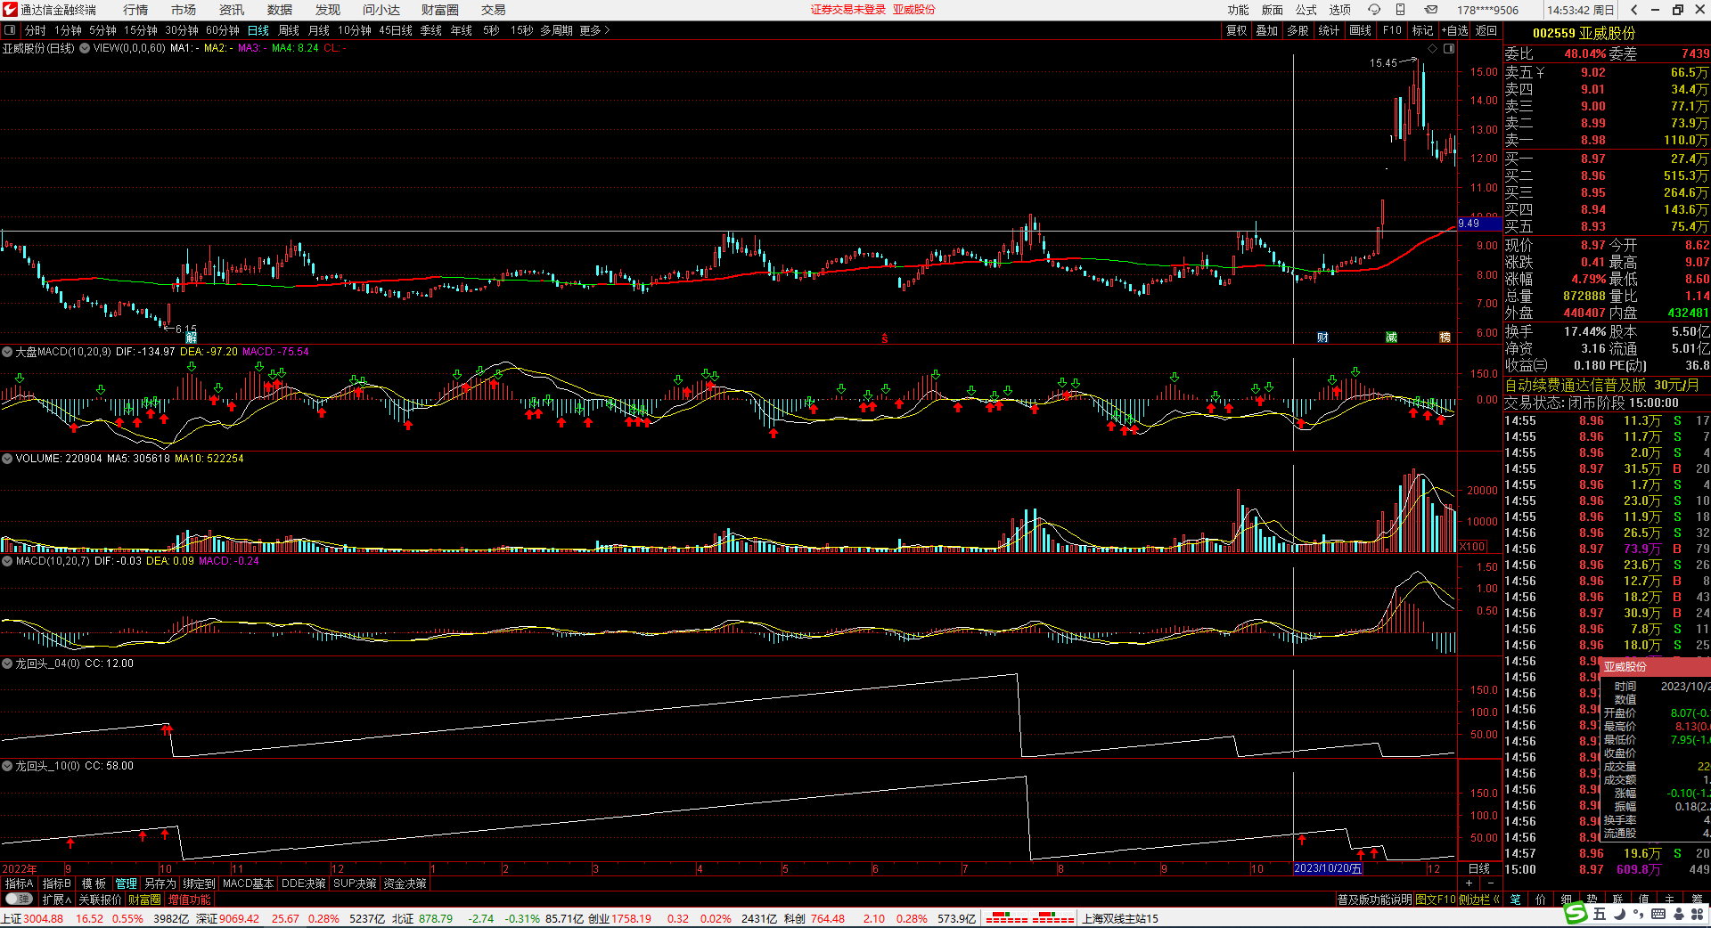Click the Sogou input method S icon

click(1577, 914)
